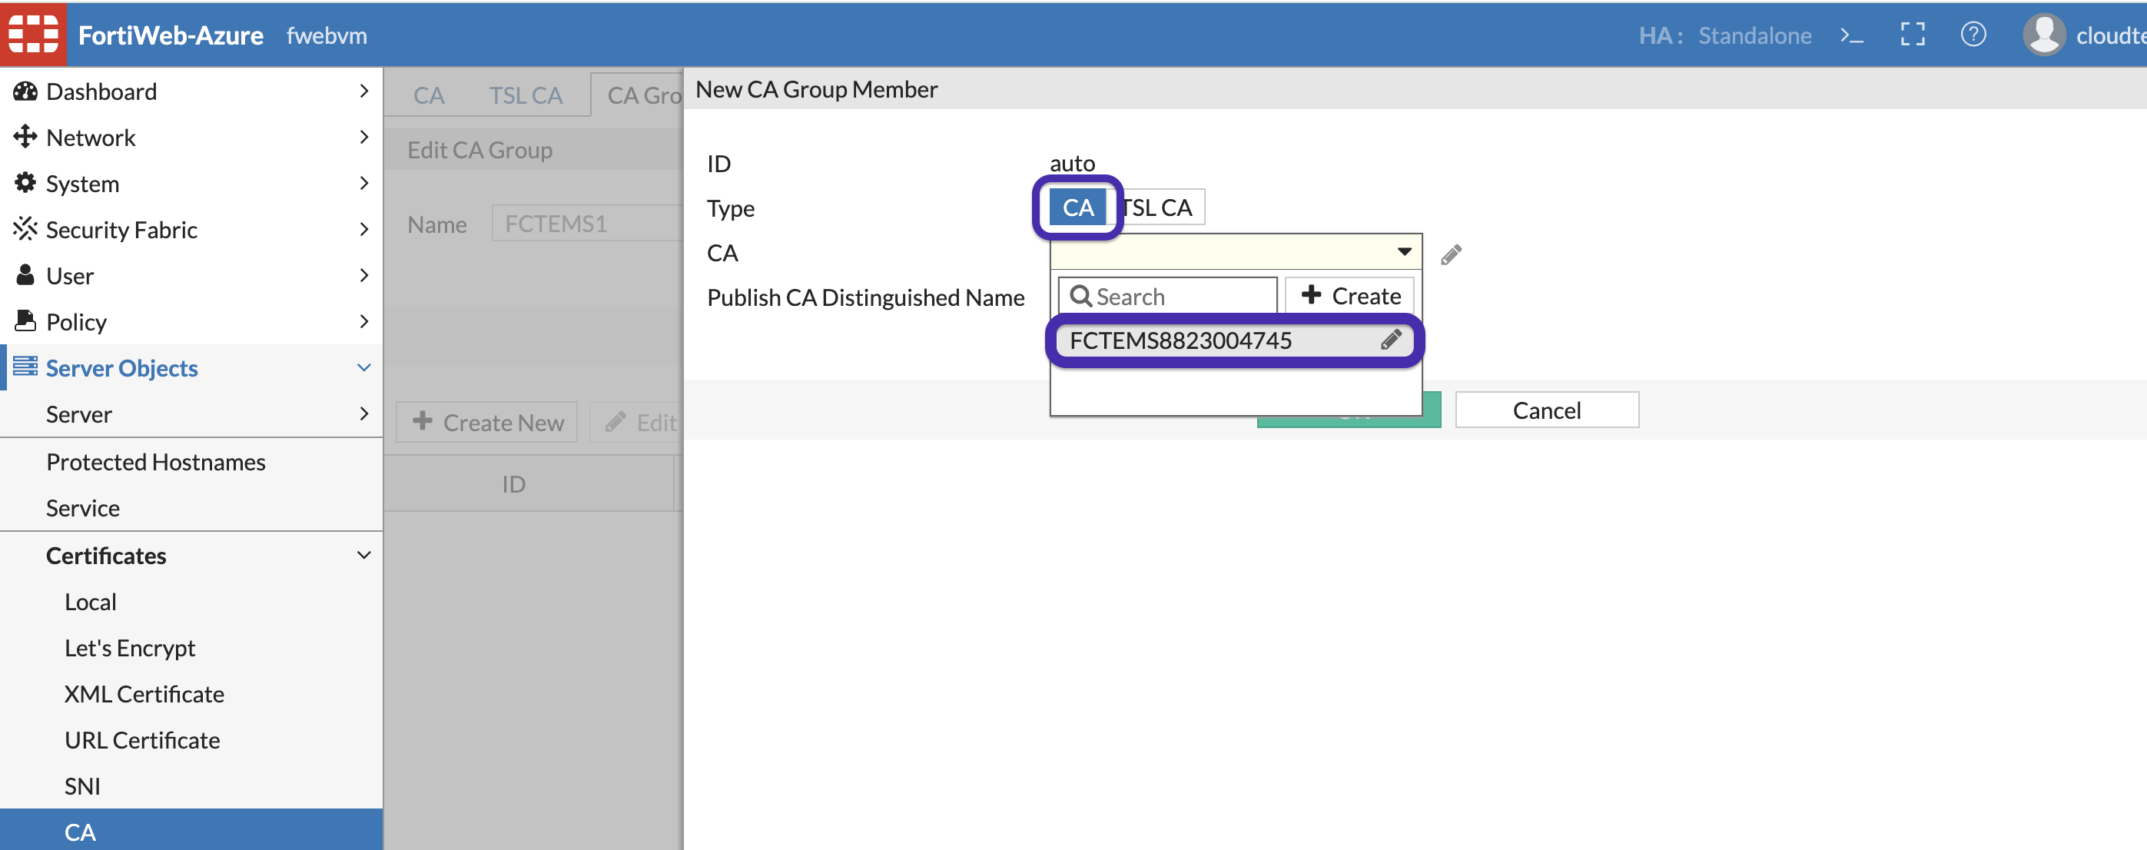Click the Name field FCTEMS1
The height and width of the screenshot is (850, 2147).
pyautogui.click(x=588, y=224)
